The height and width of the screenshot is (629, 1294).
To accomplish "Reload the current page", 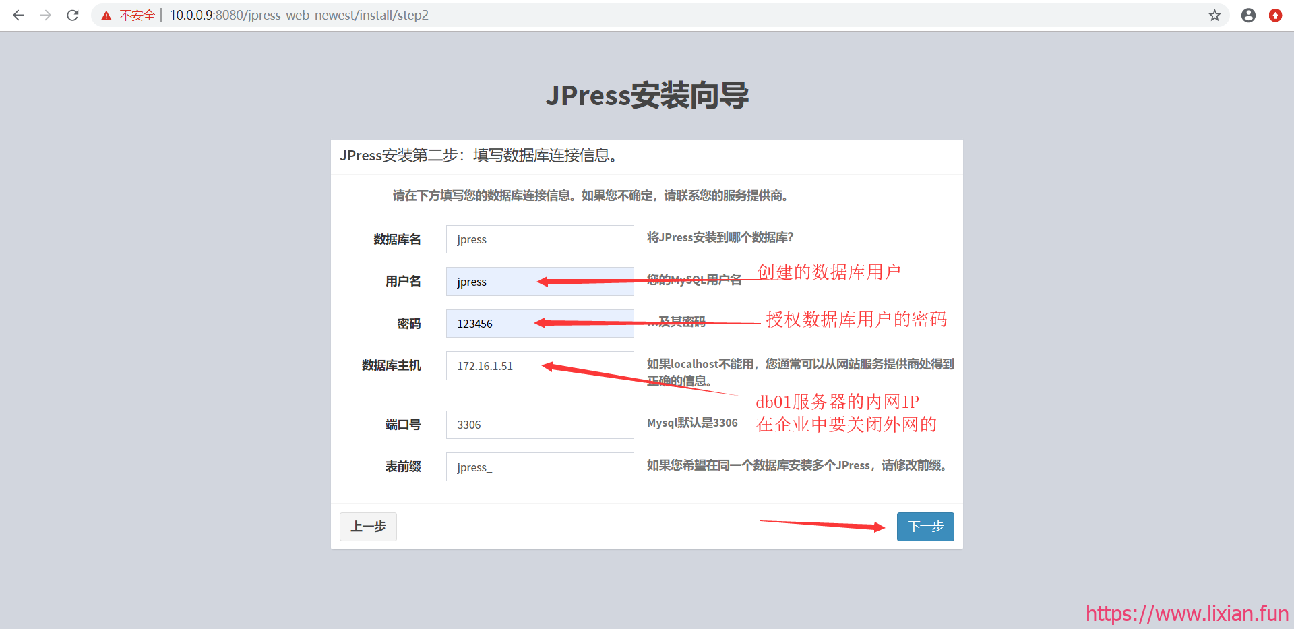I will click(73, 15).
